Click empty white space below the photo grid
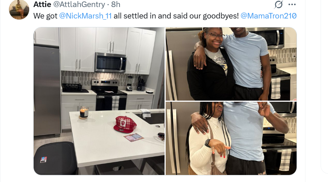328x182 pixels. pyautogui.click(x=165, y=178)
